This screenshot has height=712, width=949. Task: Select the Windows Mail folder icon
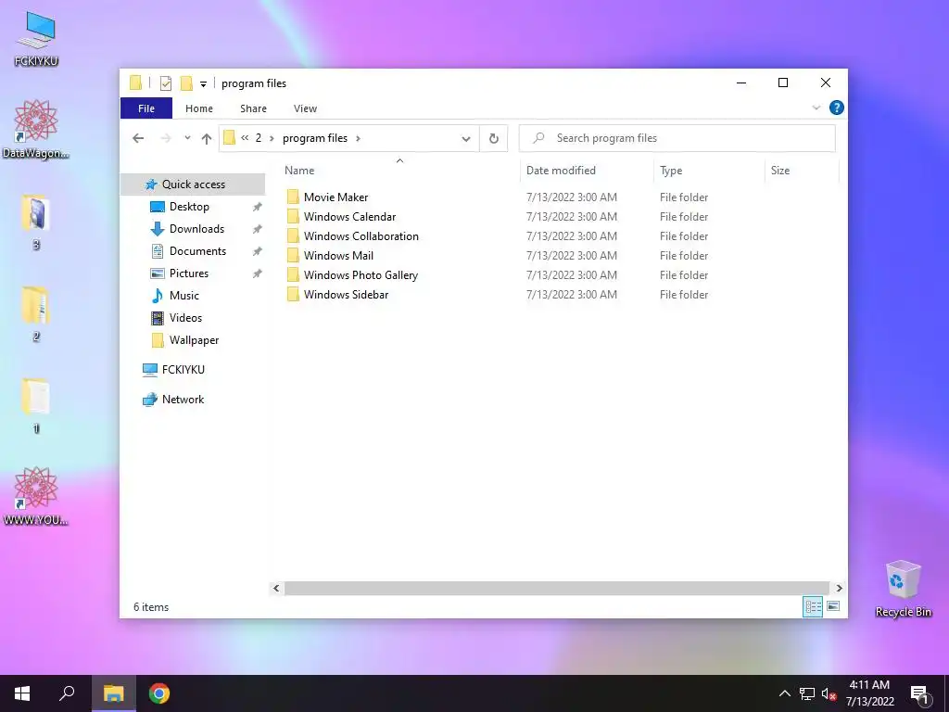(x=293, y=256)
